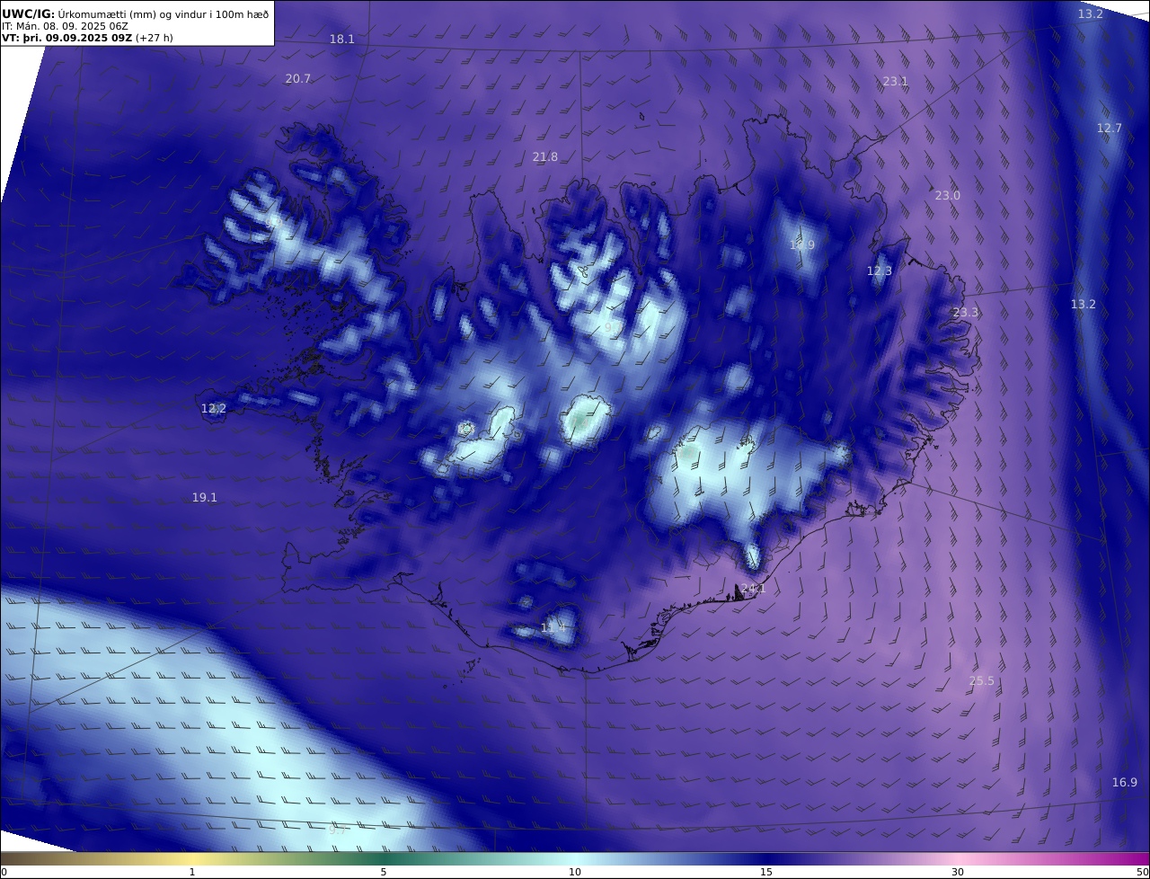Image resolution: width=1150 pixels, height=879 pixels.
Task: Select the initial time line 'IT: Mán. 08. 09. 2025 06Z'
Action: 66,26
